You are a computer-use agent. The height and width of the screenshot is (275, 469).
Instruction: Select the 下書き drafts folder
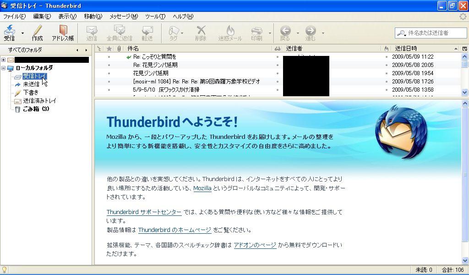pos(31,93)
